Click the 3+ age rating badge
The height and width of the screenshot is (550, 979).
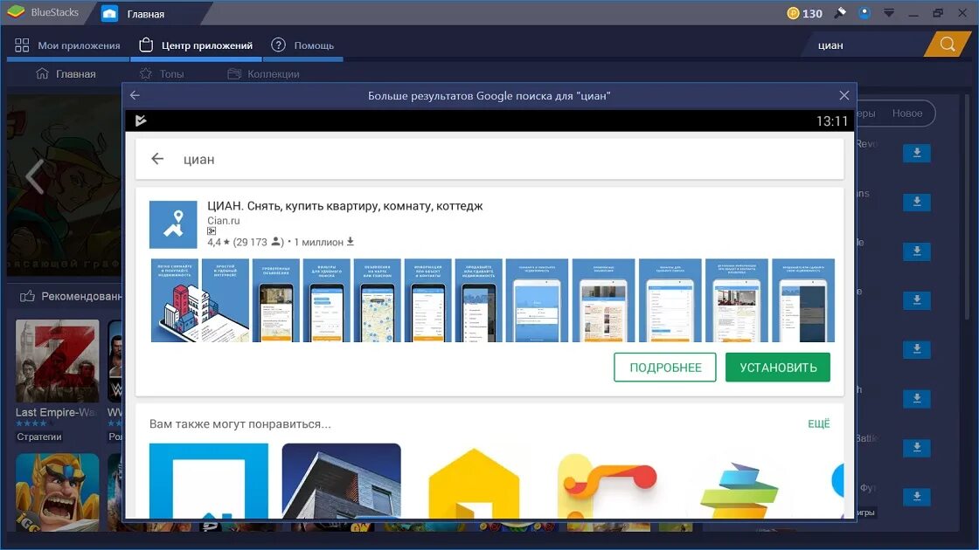(x=212, y=230)
